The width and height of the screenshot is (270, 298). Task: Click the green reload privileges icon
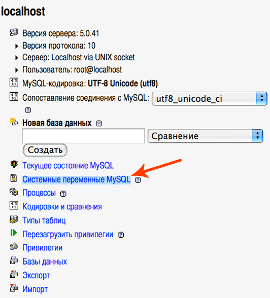(x=14, y=233)
